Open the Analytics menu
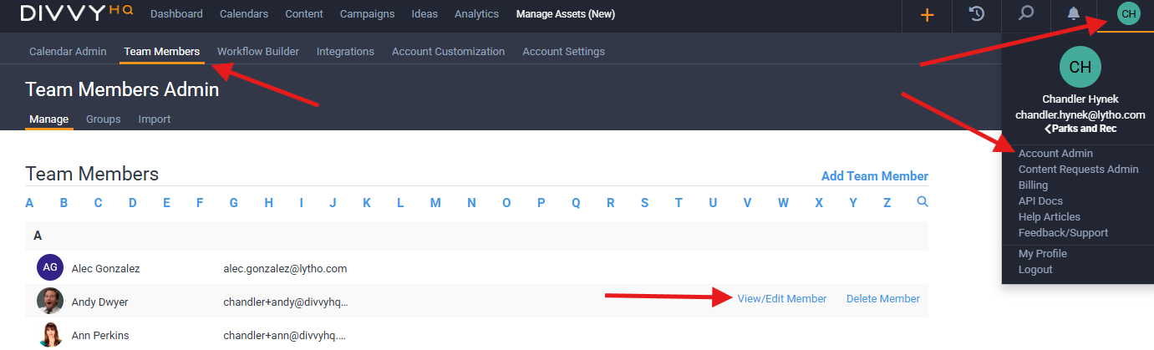The image size is (1154, 350). click(476, 14)
